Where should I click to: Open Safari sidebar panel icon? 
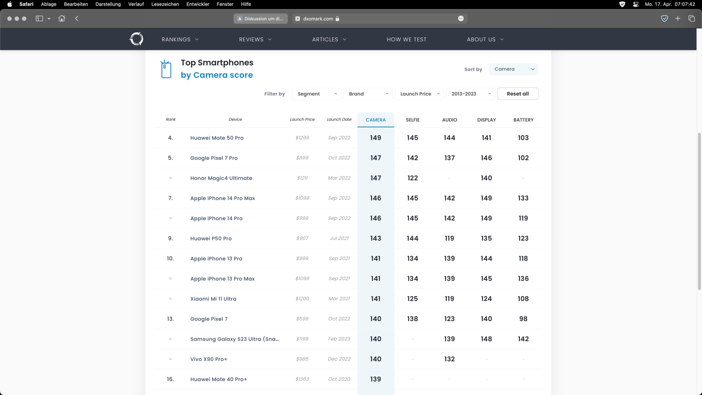(x=39, y=19)
